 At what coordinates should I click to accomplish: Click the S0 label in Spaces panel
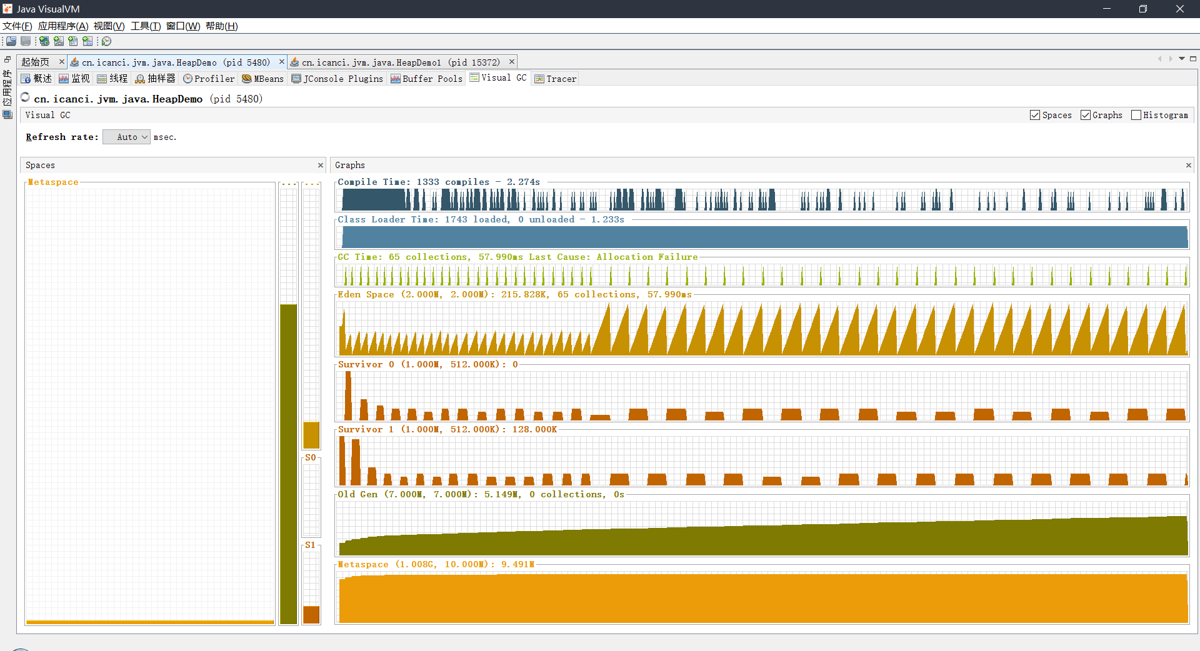(x=311, y=457)
